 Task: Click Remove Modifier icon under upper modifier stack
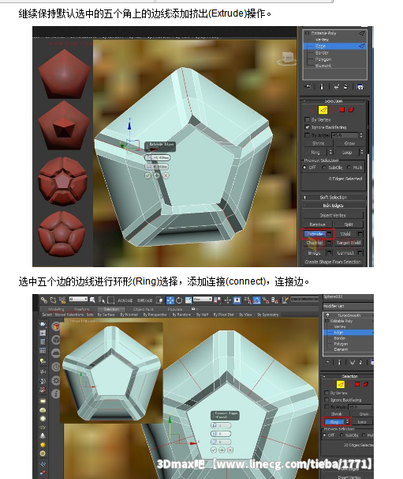(345, 87)
